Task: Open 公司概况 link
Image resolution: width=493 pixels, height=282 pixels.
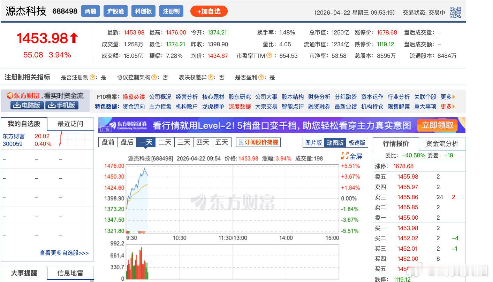Action: pos(160,97)
